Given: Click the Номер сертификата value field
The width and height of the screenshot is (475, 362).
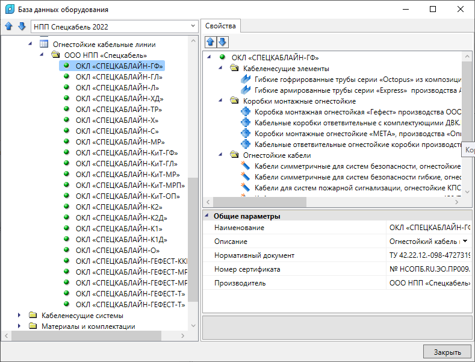Looking at the screenshot, I should click(x=429, y=269).
